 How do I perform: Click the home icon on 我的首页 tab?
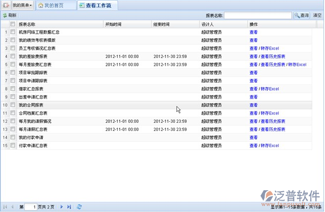tap(41, 5)
